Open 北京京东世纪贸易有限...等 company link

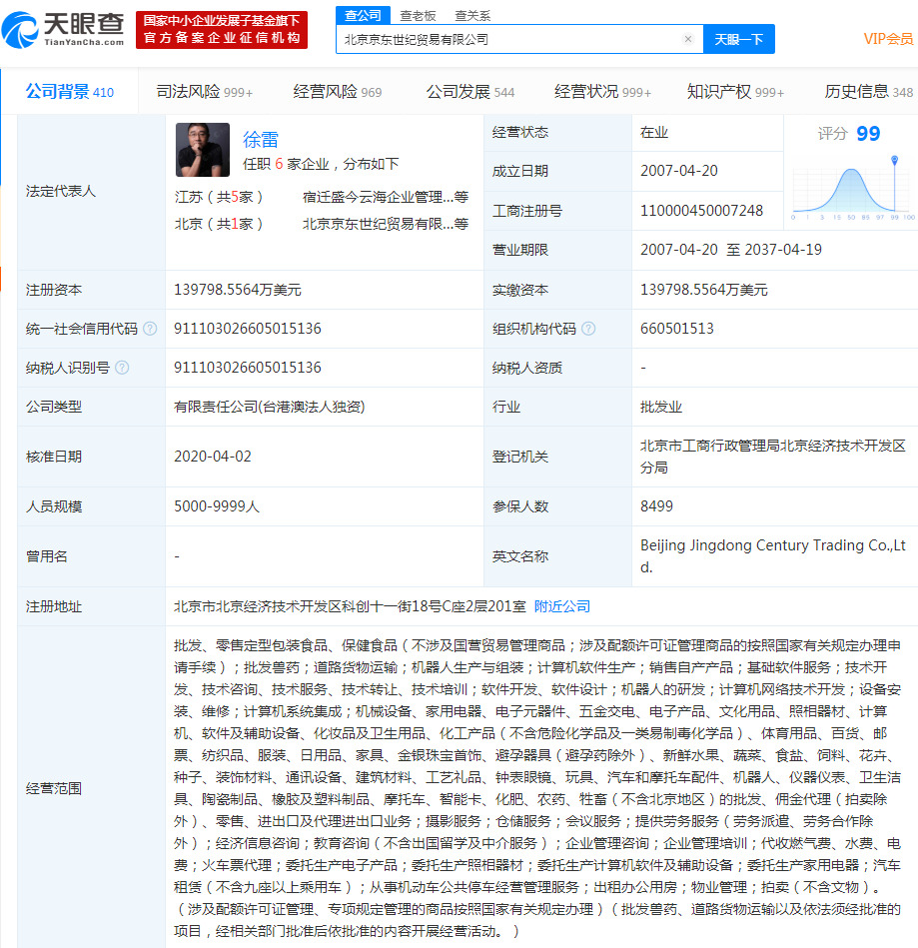pos(386,225)
